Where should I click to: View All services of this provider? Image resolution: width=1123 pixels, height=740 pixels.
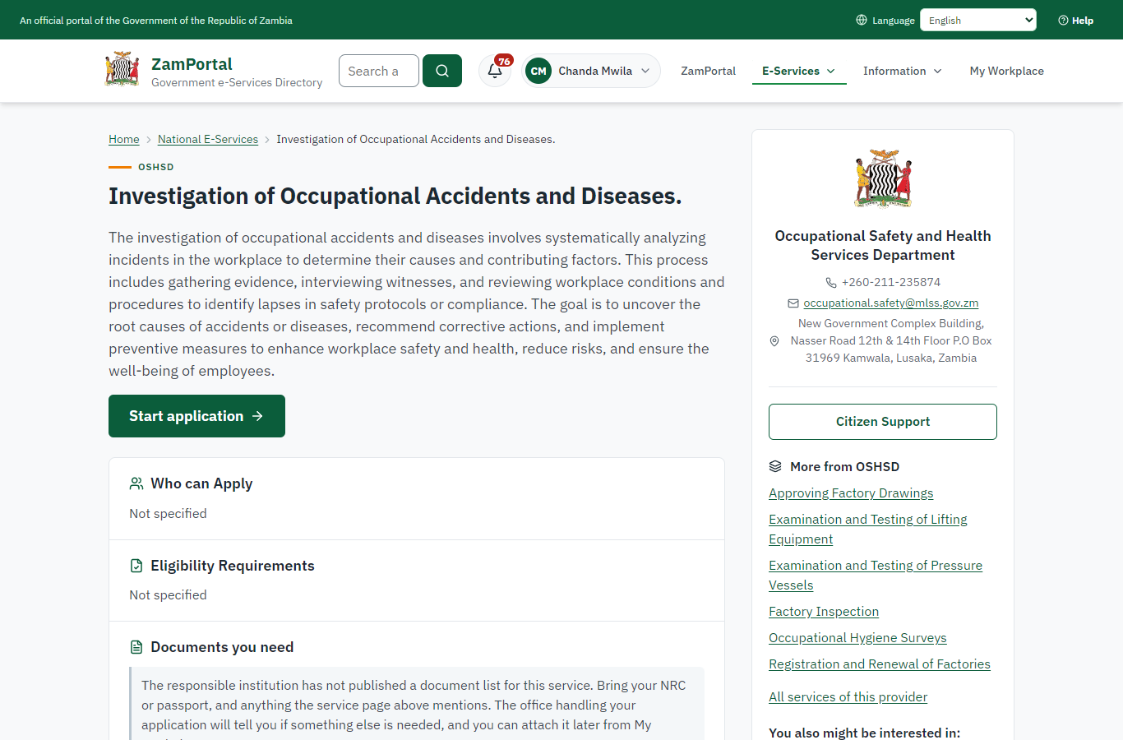[848, 697]
